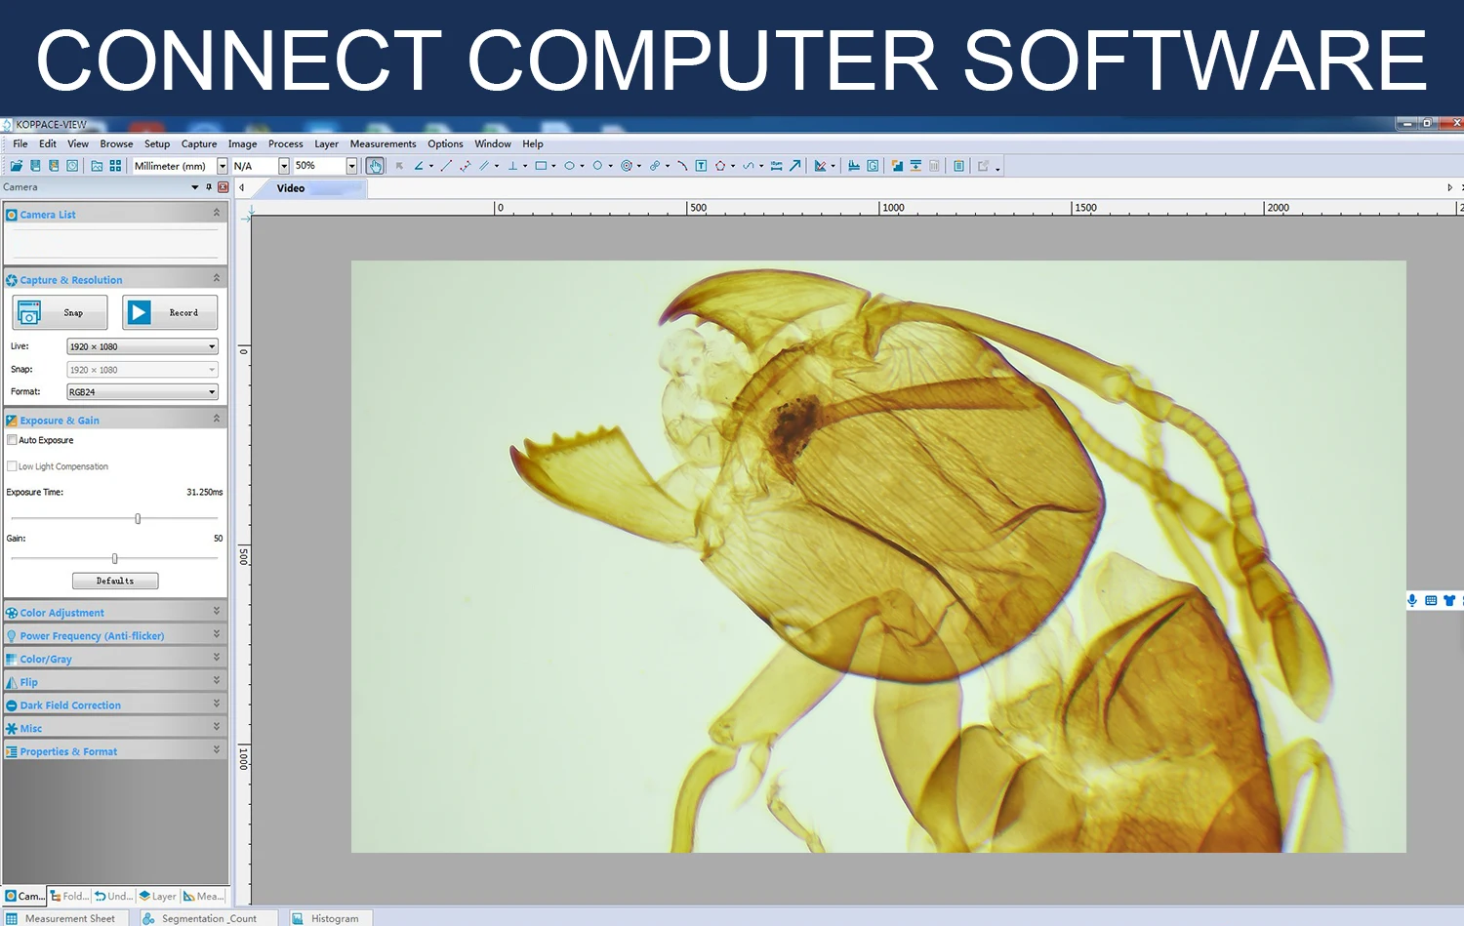This screenshot has width=1464, height=926.
Task: Open the Millimeter (mm) unit dropdown
Action: coord(223,166)
